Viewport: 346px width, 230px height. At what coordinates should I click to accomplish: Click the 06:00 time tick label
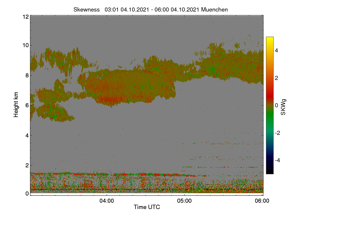tap(262, 201)
